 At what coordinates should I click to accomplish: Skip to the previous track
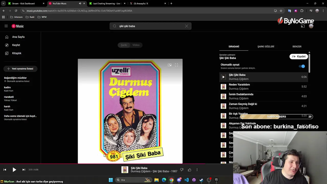click(x=5, y=170)
